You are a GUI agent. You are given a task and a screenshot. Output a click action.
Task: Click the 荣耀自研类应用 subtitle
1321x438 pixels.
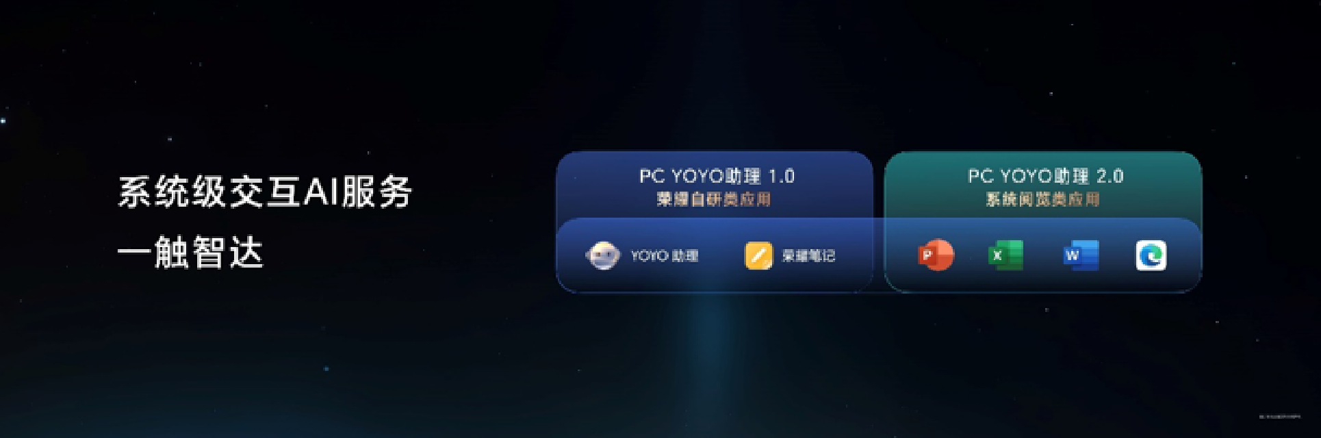[714, 199]
